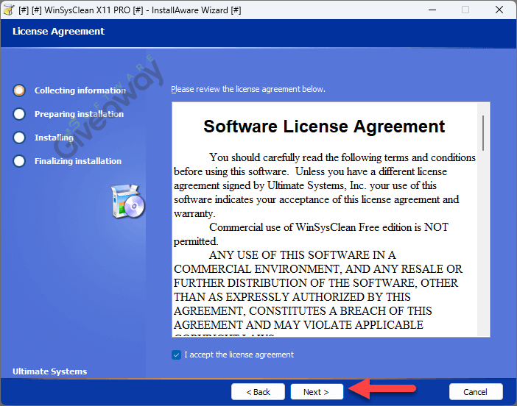
Task: Click the Please review license agreement label
Action: pos(248,89)
